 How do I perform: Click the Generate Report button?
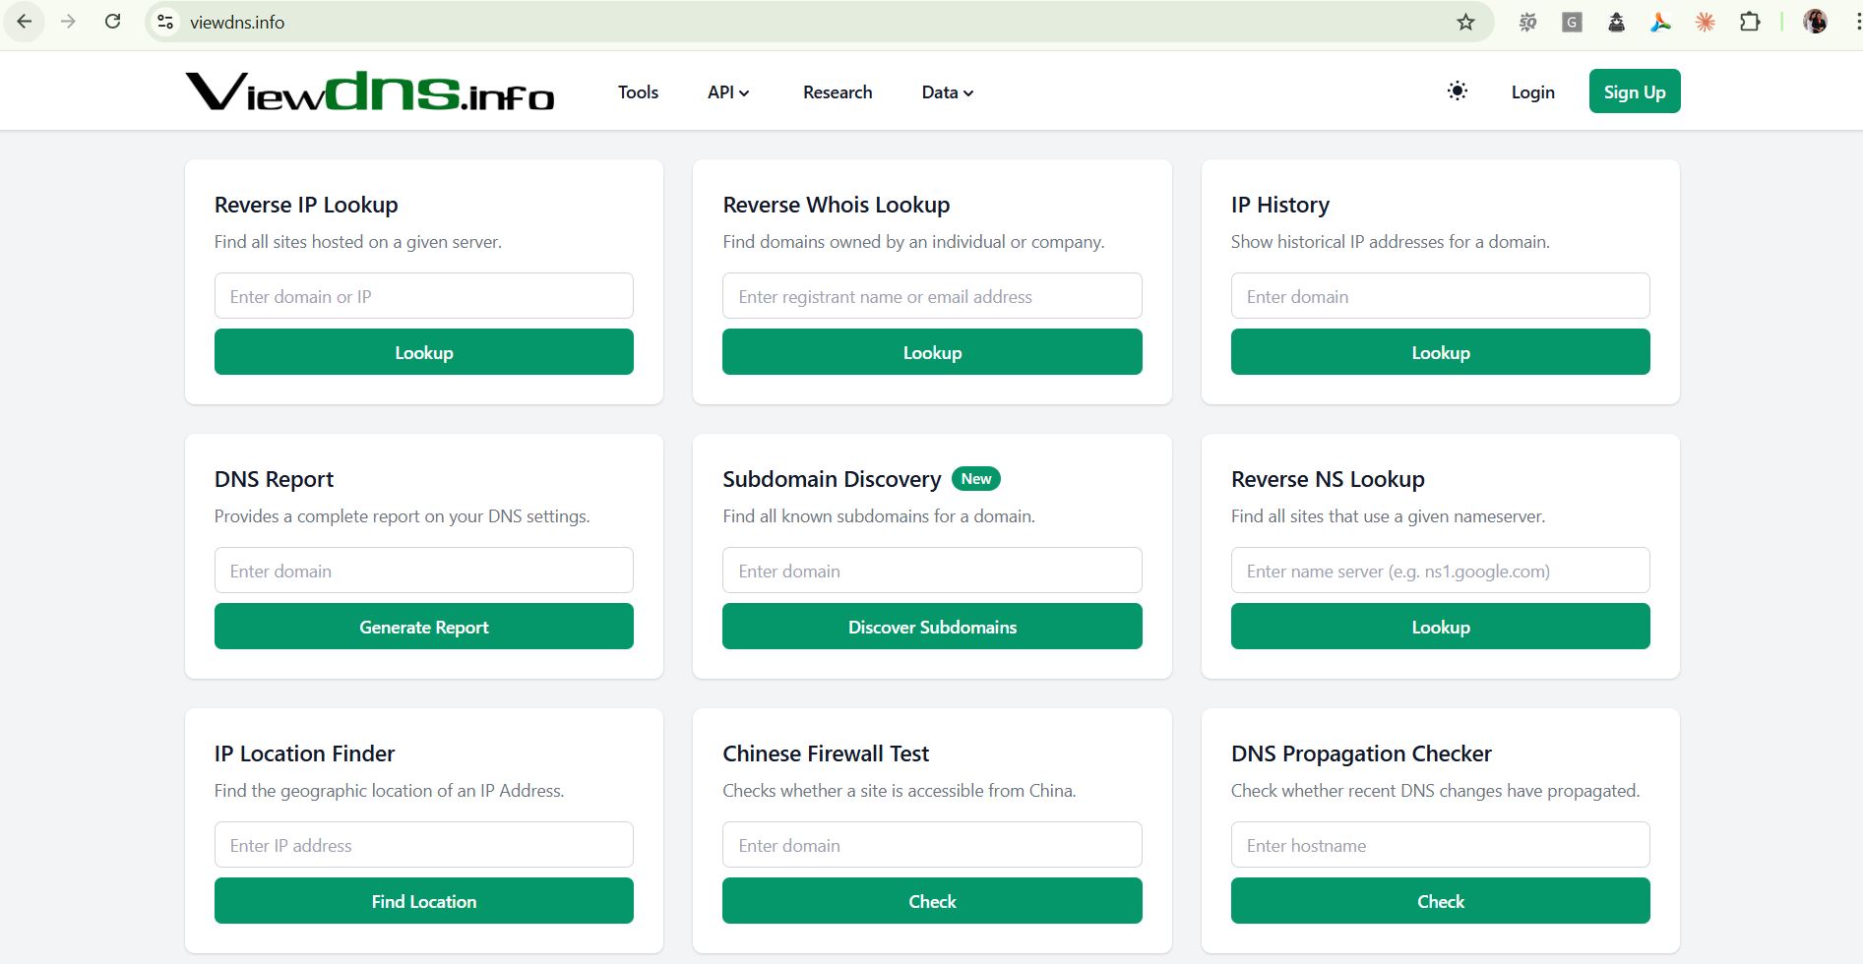[424, 627]
